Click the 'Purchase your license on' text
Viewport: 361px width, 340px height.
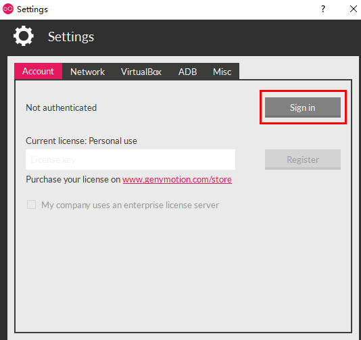click(x=73, y=179)
